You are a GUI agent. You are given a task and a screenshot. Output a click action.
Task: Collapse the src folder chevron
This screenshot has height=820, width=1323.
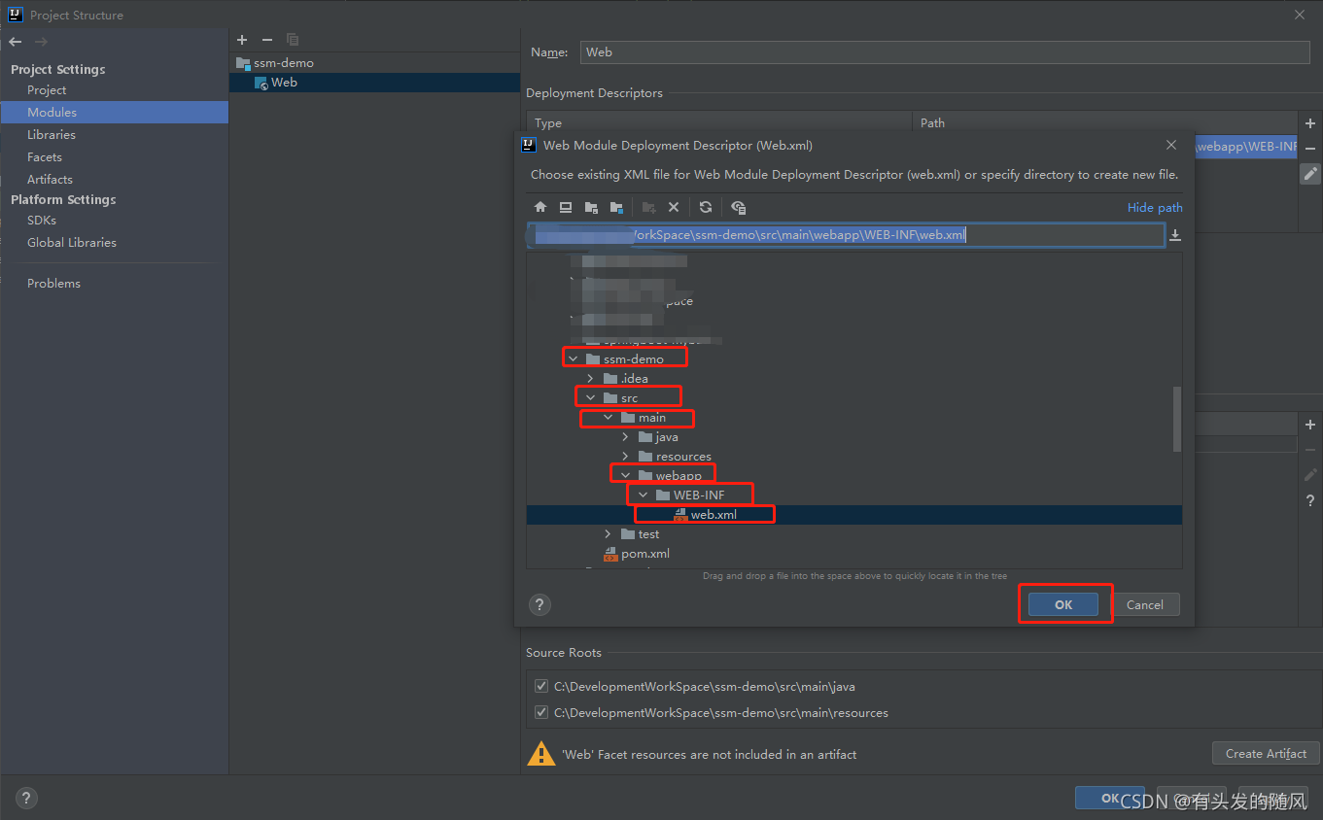591,398
